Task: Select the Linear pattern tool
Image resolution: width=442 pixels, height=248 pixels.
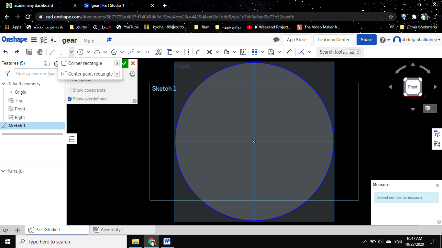Action: point(254,52)
